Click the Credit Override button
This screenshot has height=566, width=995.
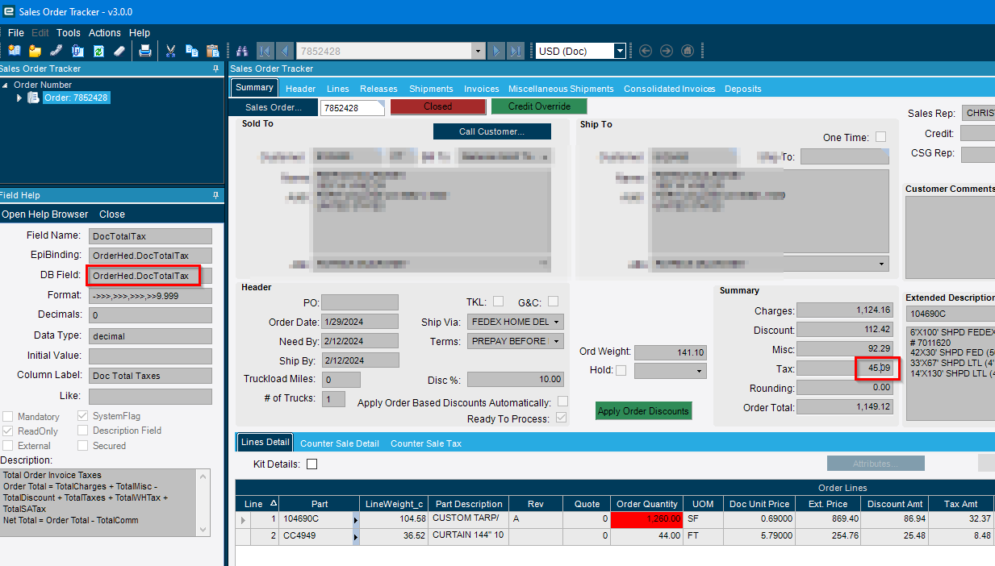point(539,106)
